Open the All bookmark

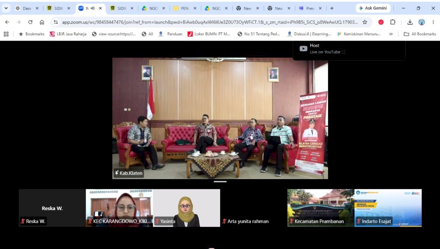click(148, 34)
